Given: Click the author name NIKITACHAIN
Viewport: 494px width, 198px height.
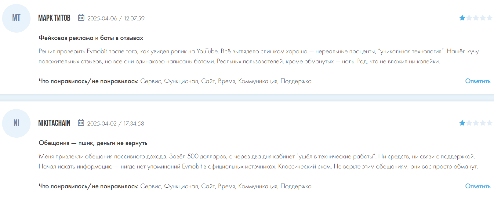Looking at the screenshot, I should tap(54, 123).
